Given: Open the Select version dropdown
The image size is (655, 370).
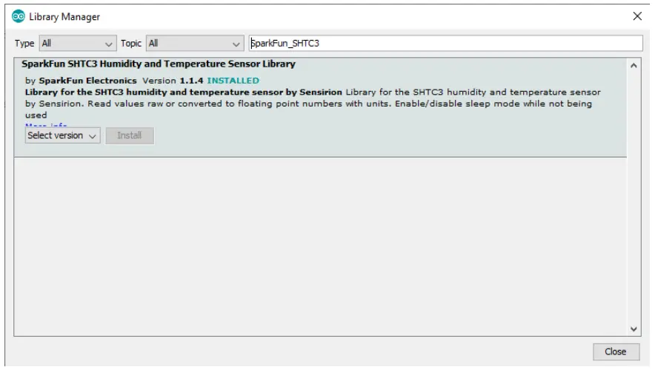Looking at the screenshot, I should pyautogui.click(x=62, y=136).
